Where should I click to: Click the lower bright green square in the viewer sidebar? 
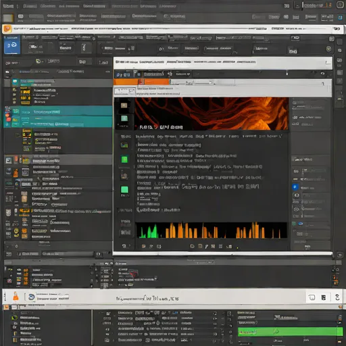click(x=124, y=189)
